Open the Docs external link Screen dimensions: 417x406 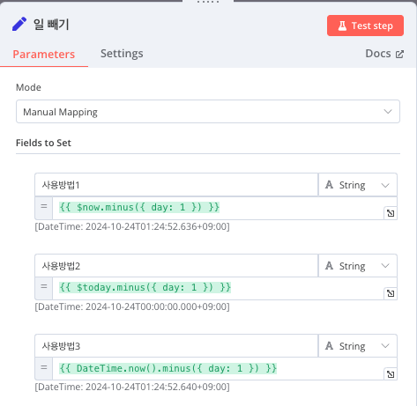click(384, 54)
